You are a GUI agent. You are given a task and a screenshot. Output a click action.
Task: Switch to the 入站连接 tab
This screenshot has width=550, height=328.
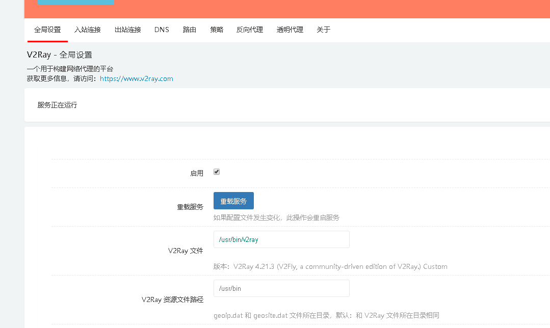[x=87, y=30]
